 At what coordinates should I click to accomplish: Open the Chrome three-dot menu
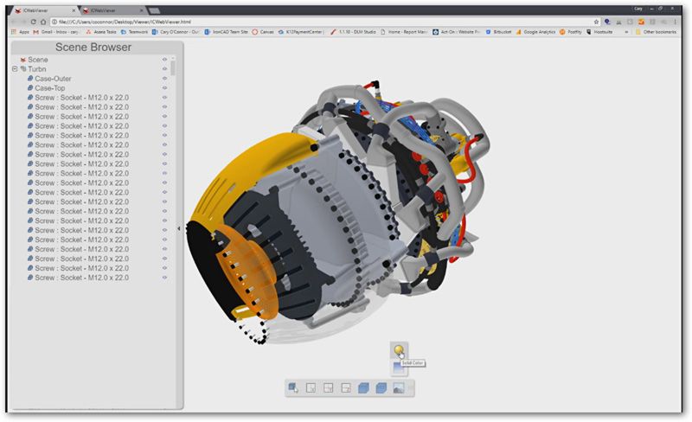(x=675, y=22)
